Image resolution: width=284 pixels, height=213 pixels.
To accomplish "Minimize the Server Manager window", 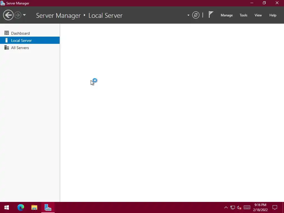I will 252,3.
